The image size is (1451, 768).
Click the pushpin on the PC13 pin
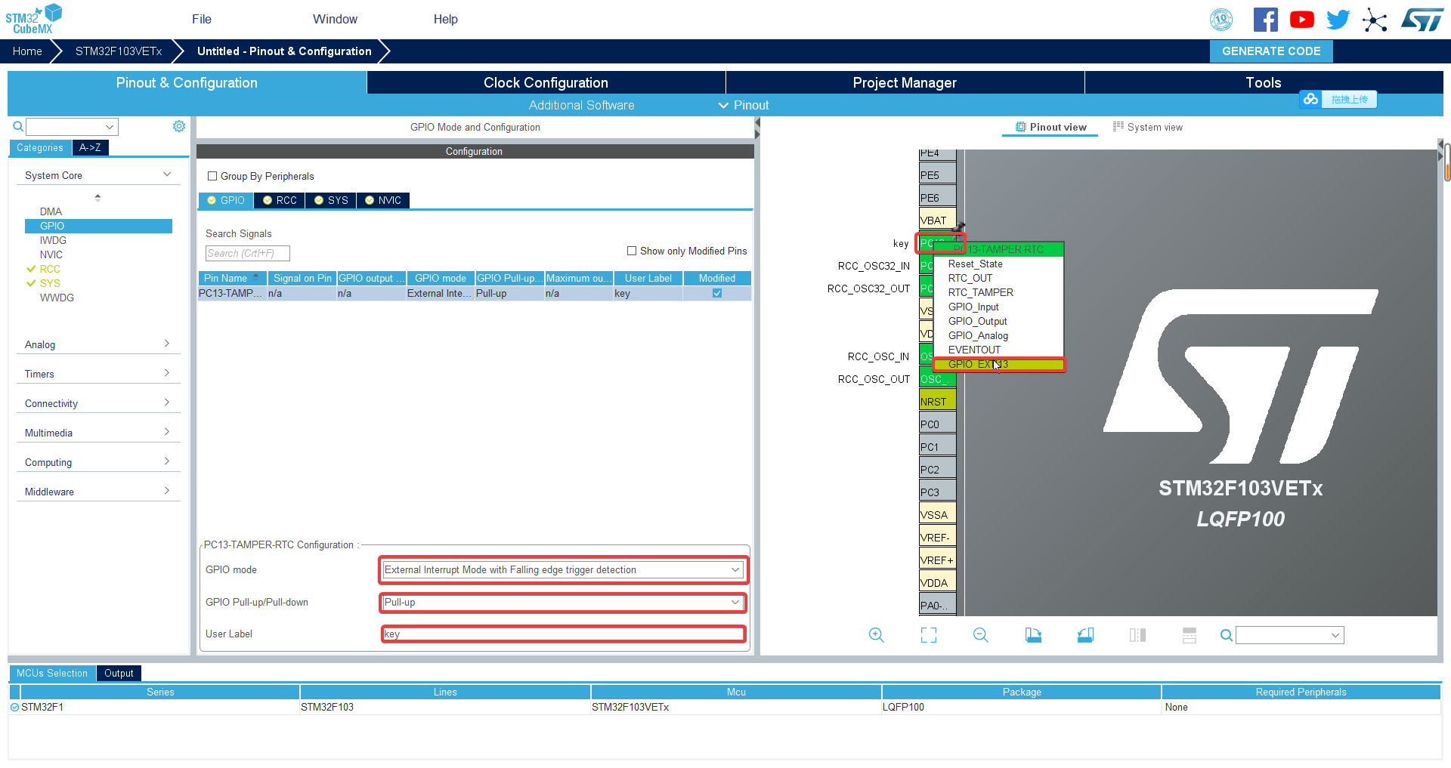click(x=958, y=227)
